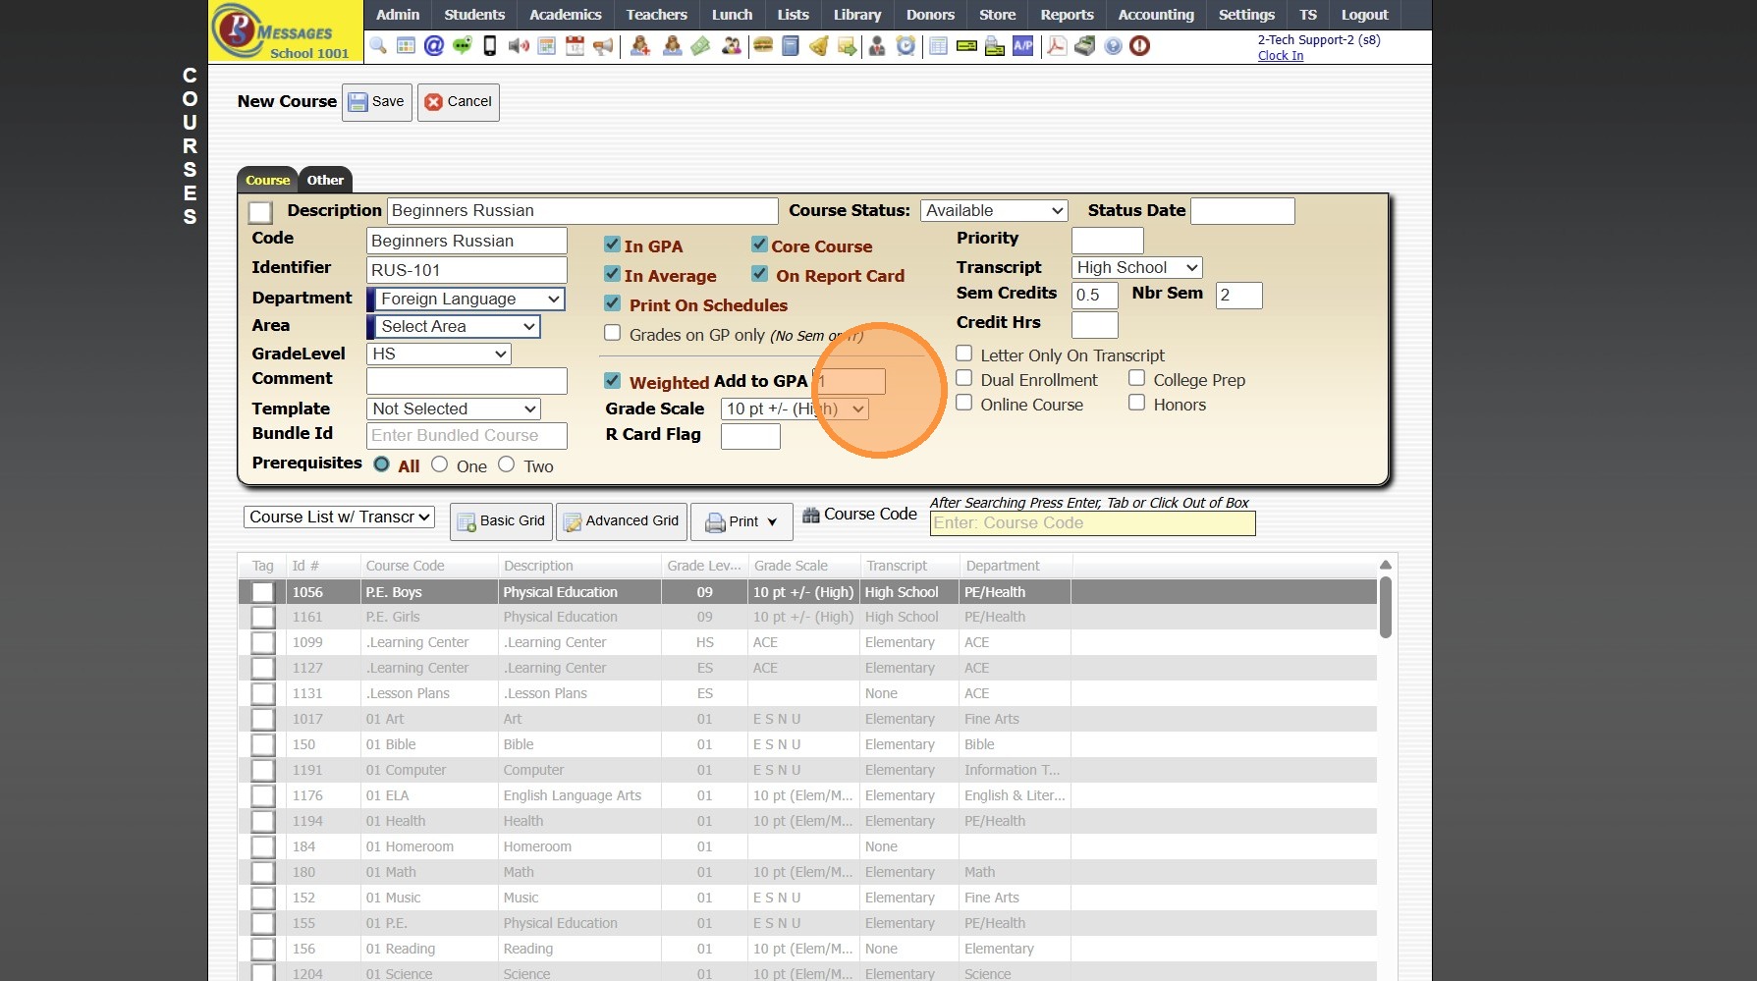
Task: Click the course list vertical scrollbar
Action: point(1385,609)
